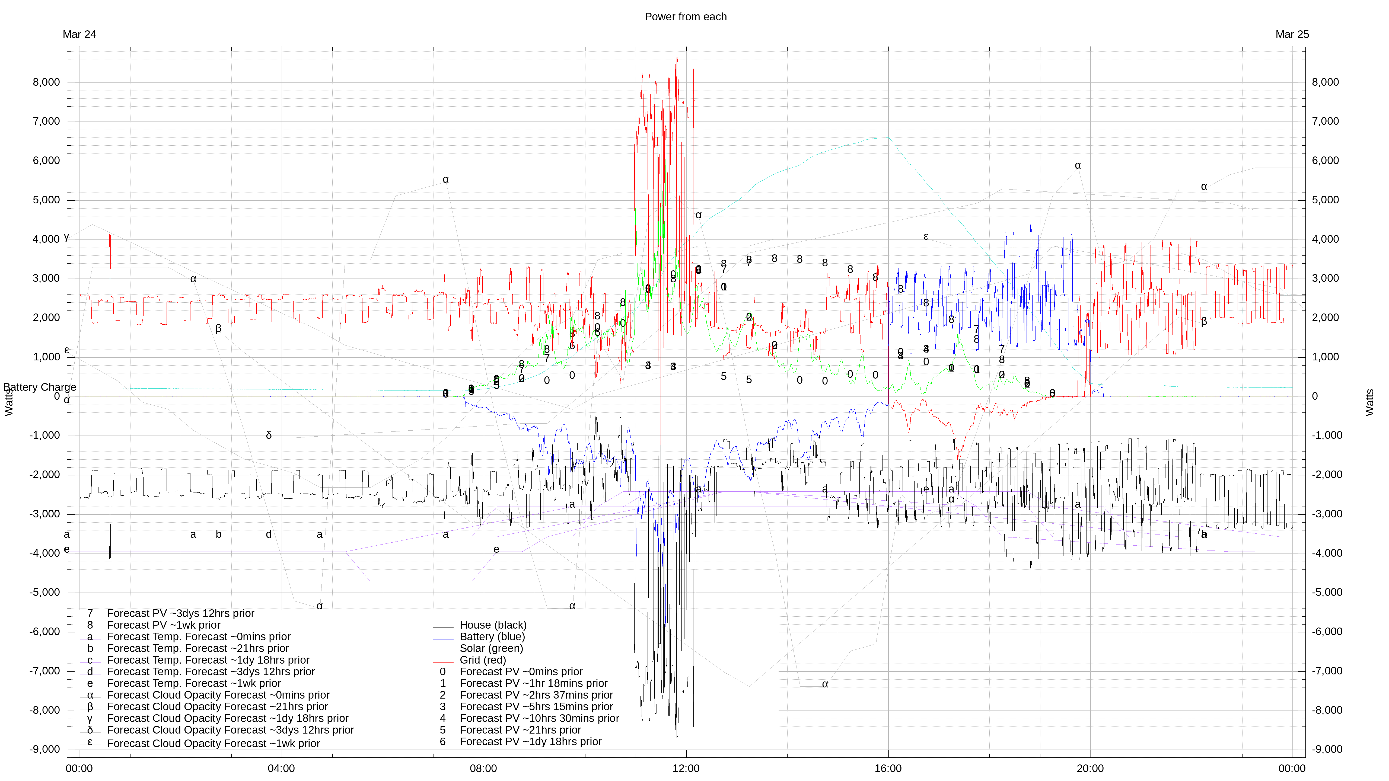The image size is (1389, 781).
Task: Click legend 'Forecast Cloud Opacity Forecast ~21hrs prior'
Action: tap(217, 707)
